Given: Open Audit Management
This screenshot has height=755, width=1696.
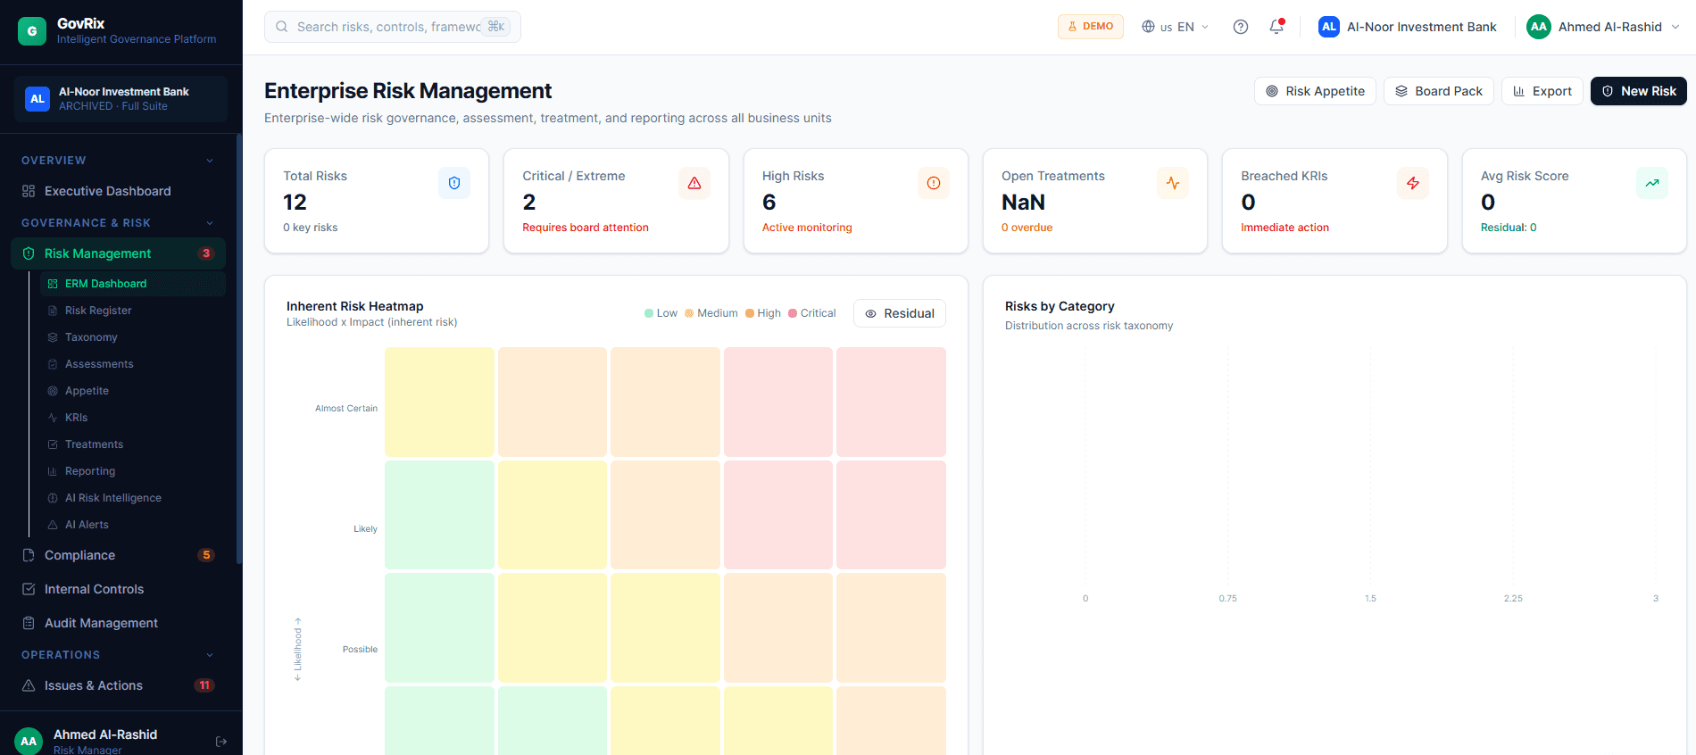Looking at the screenshot, I should coord(118,623).
